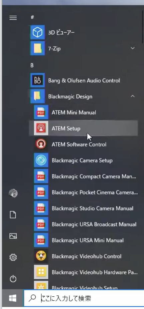
Task: Select 'ATEM Software Control' entry text
Action: click(79, 145)
